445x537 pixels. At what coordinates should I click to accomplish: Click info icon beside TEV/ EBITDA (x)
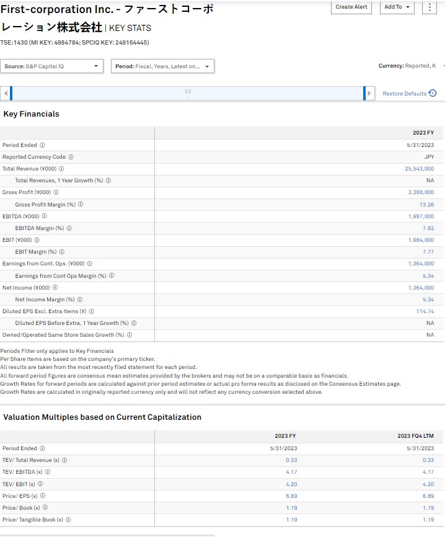pyautogui.click(x=48, y=472)
